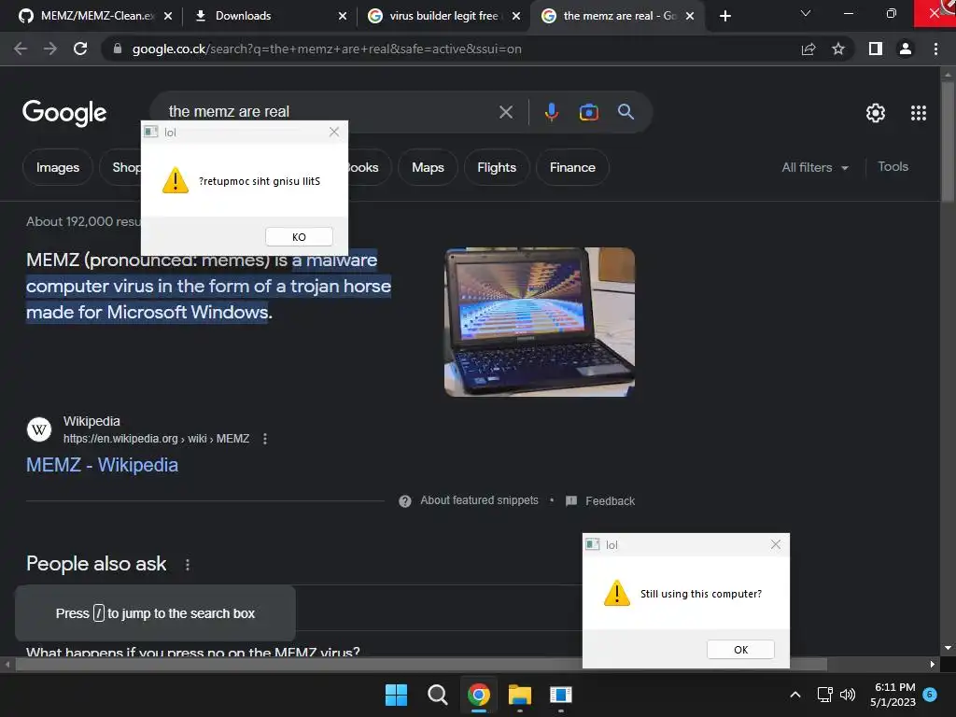Show hidden system tray icons
This screenshot has height=717, width=956.
[795, 695]
